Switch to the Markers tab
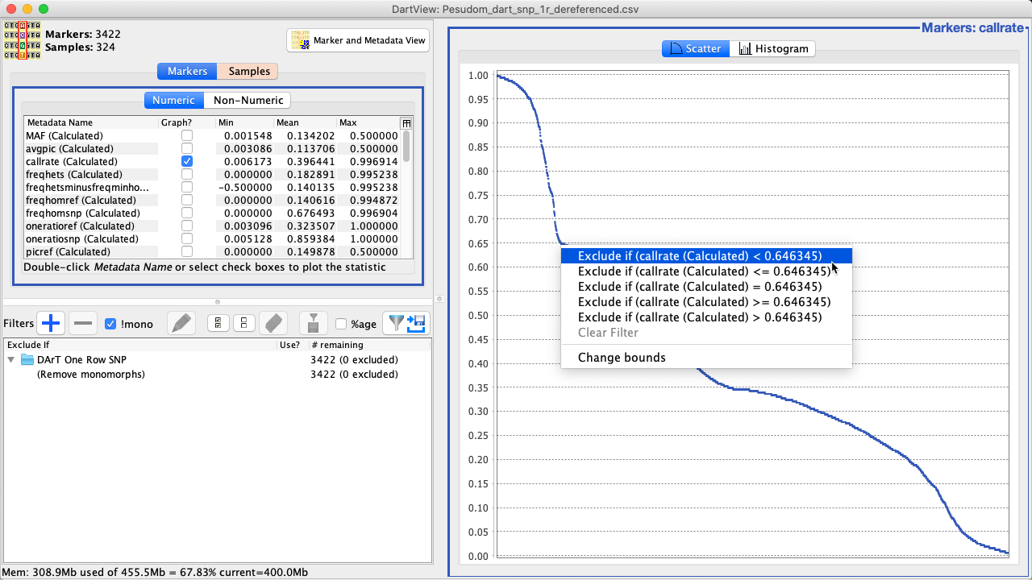 (187, 71)
